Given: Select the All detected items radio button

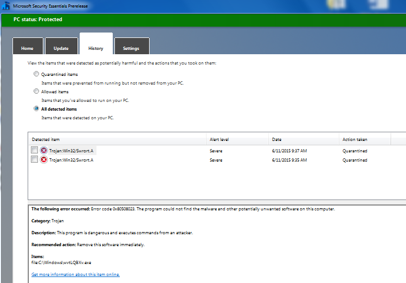Looking at the screenshot, I should 36,108.
